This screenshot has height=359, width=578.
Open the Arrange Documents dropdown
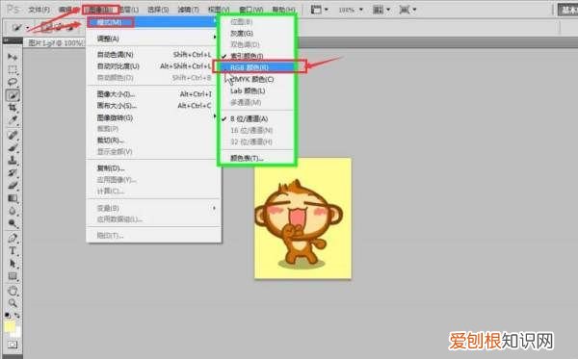381,10
